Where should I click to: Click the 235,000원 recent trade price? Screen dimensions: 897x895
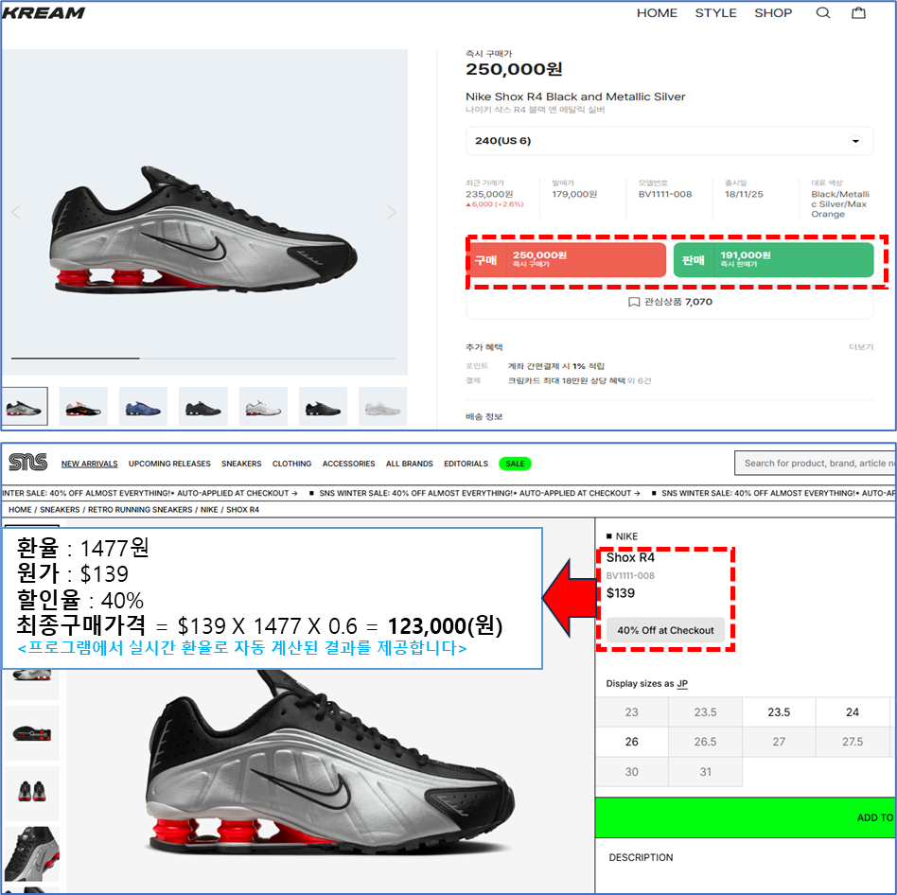pos(489,195)
